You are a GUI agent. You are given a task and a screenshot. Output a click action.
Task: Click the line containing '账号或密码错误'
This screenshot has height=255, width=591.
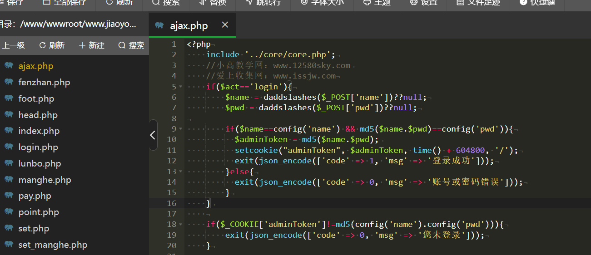point(379,182)
